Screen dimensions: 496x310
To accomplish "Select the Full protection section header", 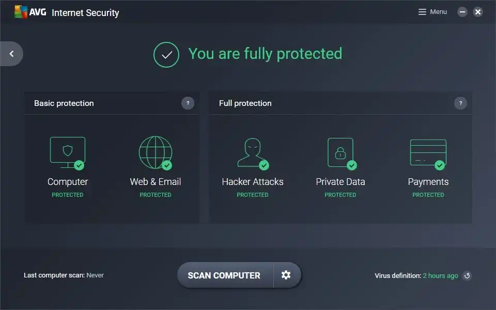I will click(245, 103).
